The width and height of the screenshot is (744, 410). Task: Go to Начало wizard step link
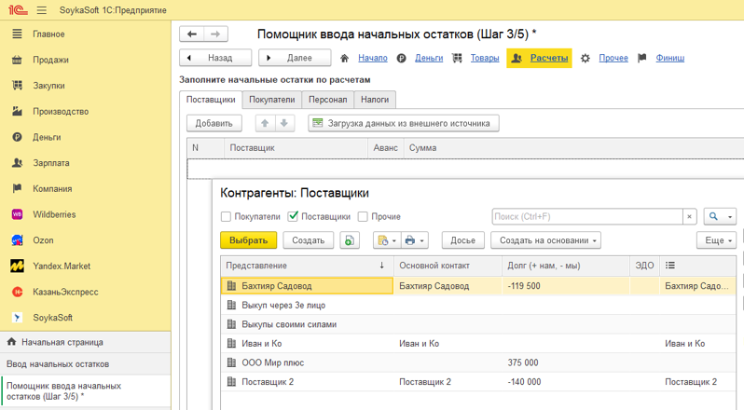click(373, 58)
